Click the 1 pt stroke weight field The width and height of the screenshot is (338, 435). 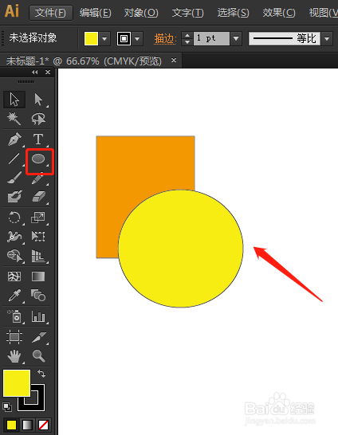(x=211, y=38)
